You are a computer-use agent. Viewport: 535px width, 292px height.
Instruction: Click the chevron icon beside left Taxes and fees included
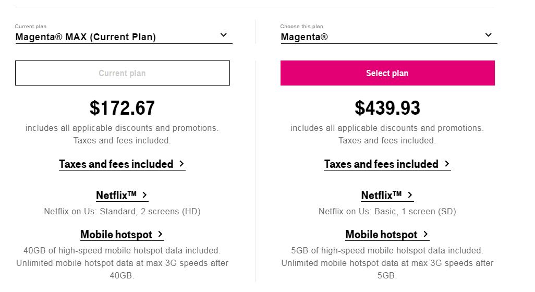coord(181,164)
